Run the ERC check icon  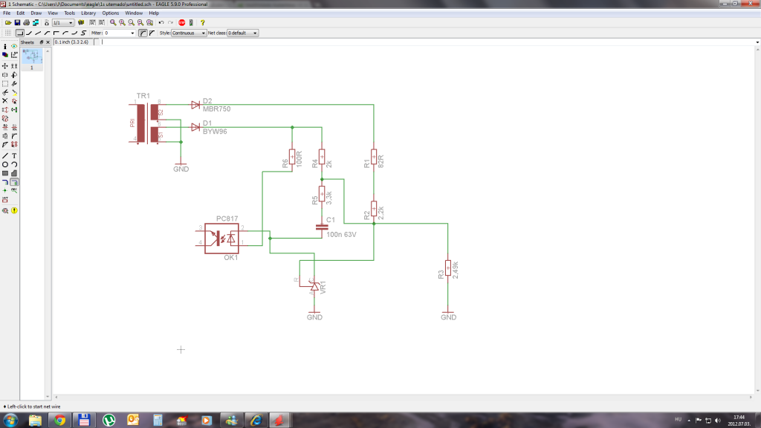5,210
